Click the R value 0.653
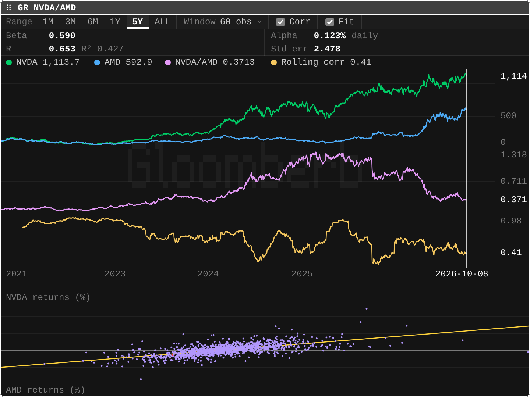Image resolution: width=530 pixels, height=397 pixels. (62, 49)
